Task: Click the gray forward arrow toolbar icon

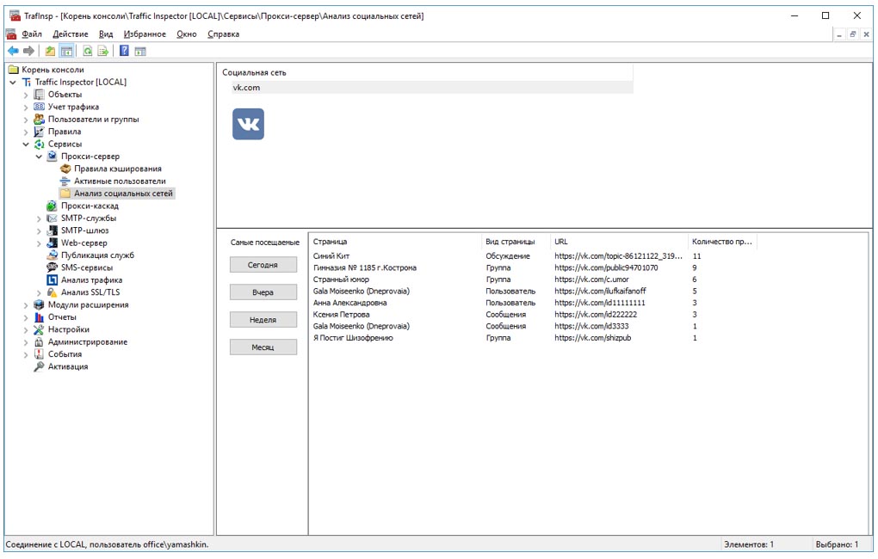Action: [x=28, y=51]
